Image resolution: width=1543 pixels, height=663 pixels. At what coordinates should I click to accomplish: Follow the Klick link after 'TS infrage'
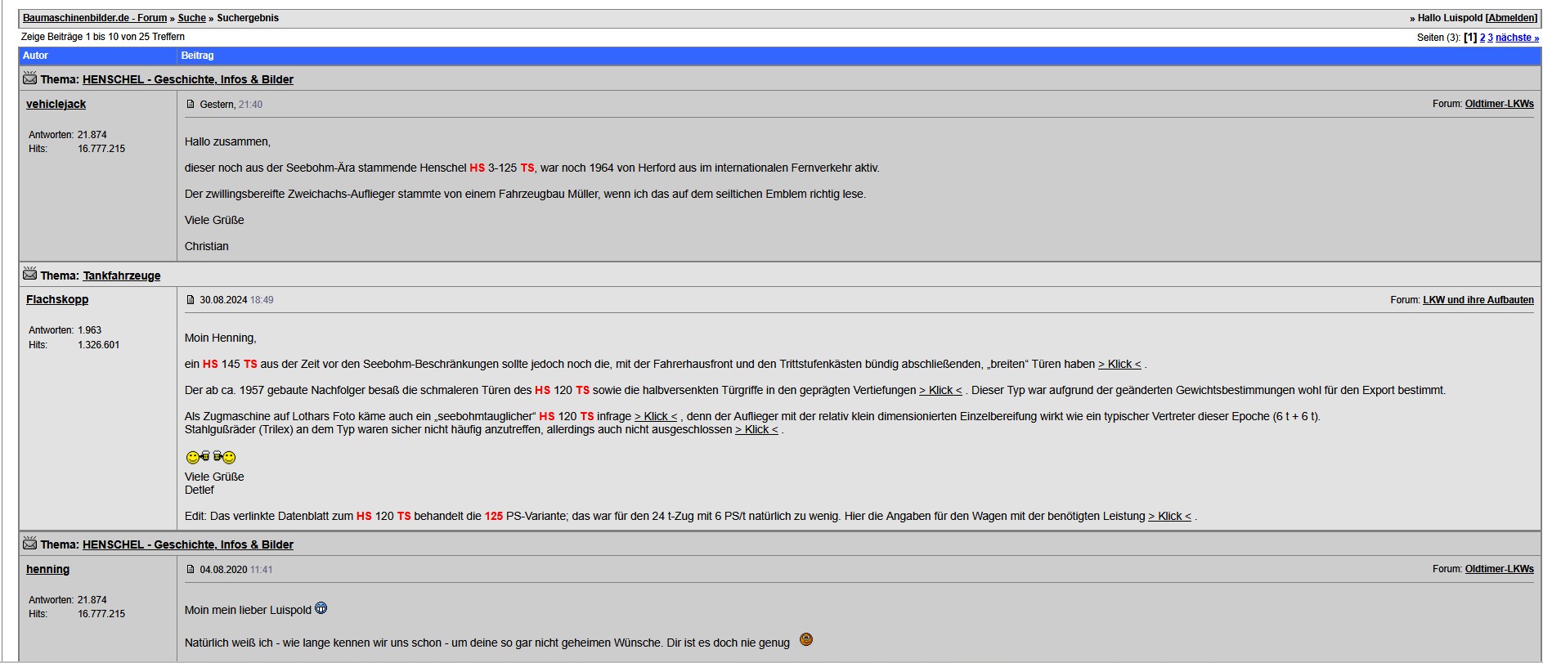pos(656,416)
